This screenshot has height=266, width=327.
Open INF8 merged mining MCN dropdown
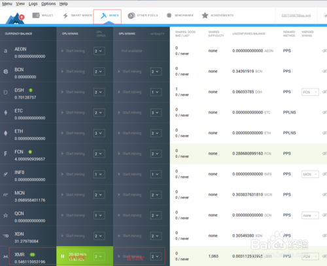pos(310,174)
